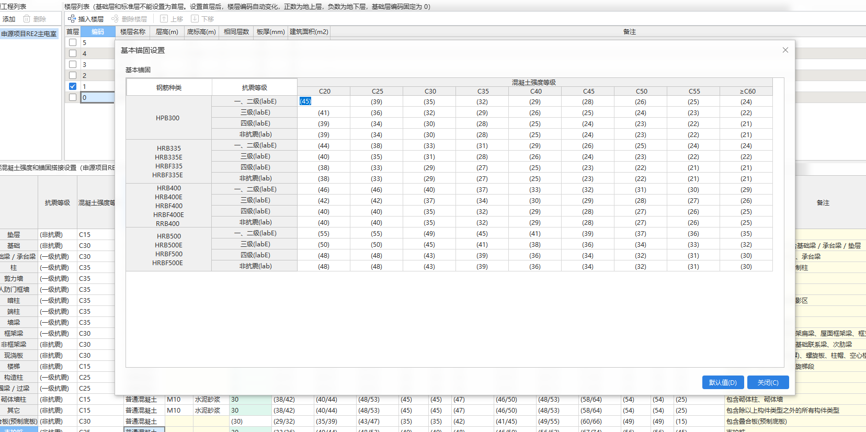Click the HPB300 steel type cell

[168, 118]
